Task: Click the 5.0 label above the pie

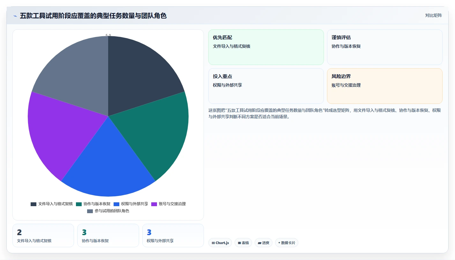Action: click(x=108, y=35)
